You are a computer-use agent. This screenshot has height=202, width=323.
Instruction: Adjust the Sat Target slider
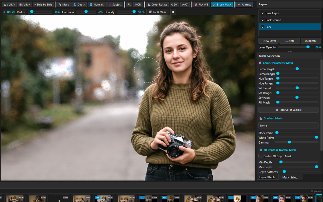297,88
